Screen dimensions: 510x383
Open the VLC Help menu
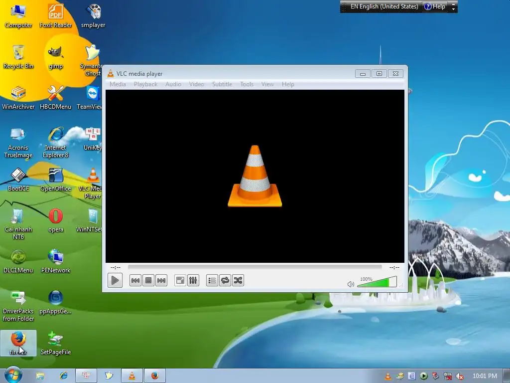click(x=288, y=84)
